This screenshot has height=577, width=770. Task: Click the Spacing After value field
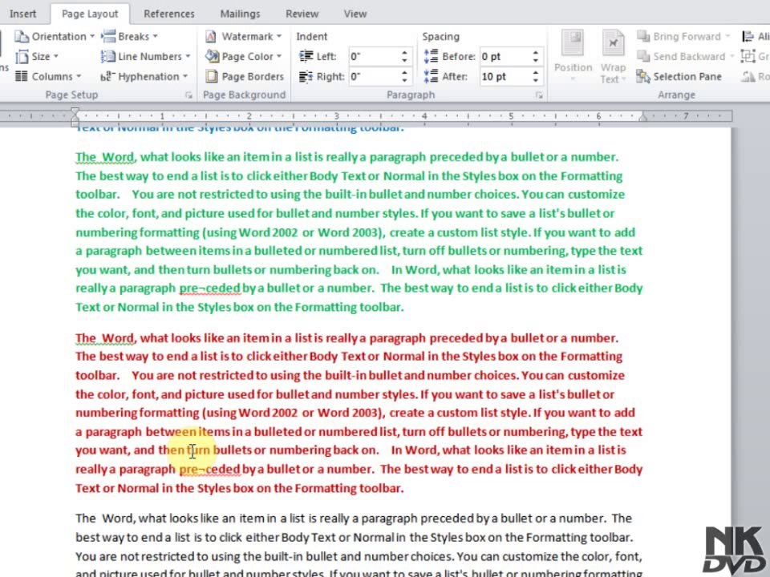coord(504,77)
